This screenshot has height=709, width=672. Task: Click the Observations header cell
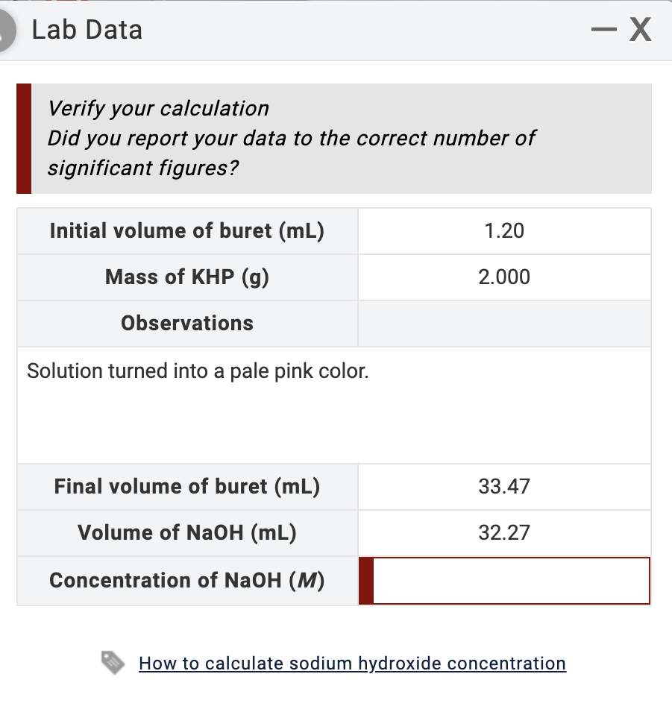[186, 323]
